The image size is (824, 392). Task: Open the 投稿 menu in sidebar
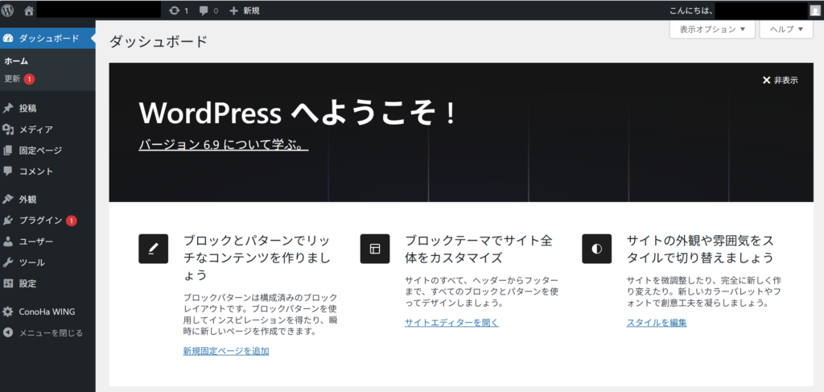coord(27,108)
